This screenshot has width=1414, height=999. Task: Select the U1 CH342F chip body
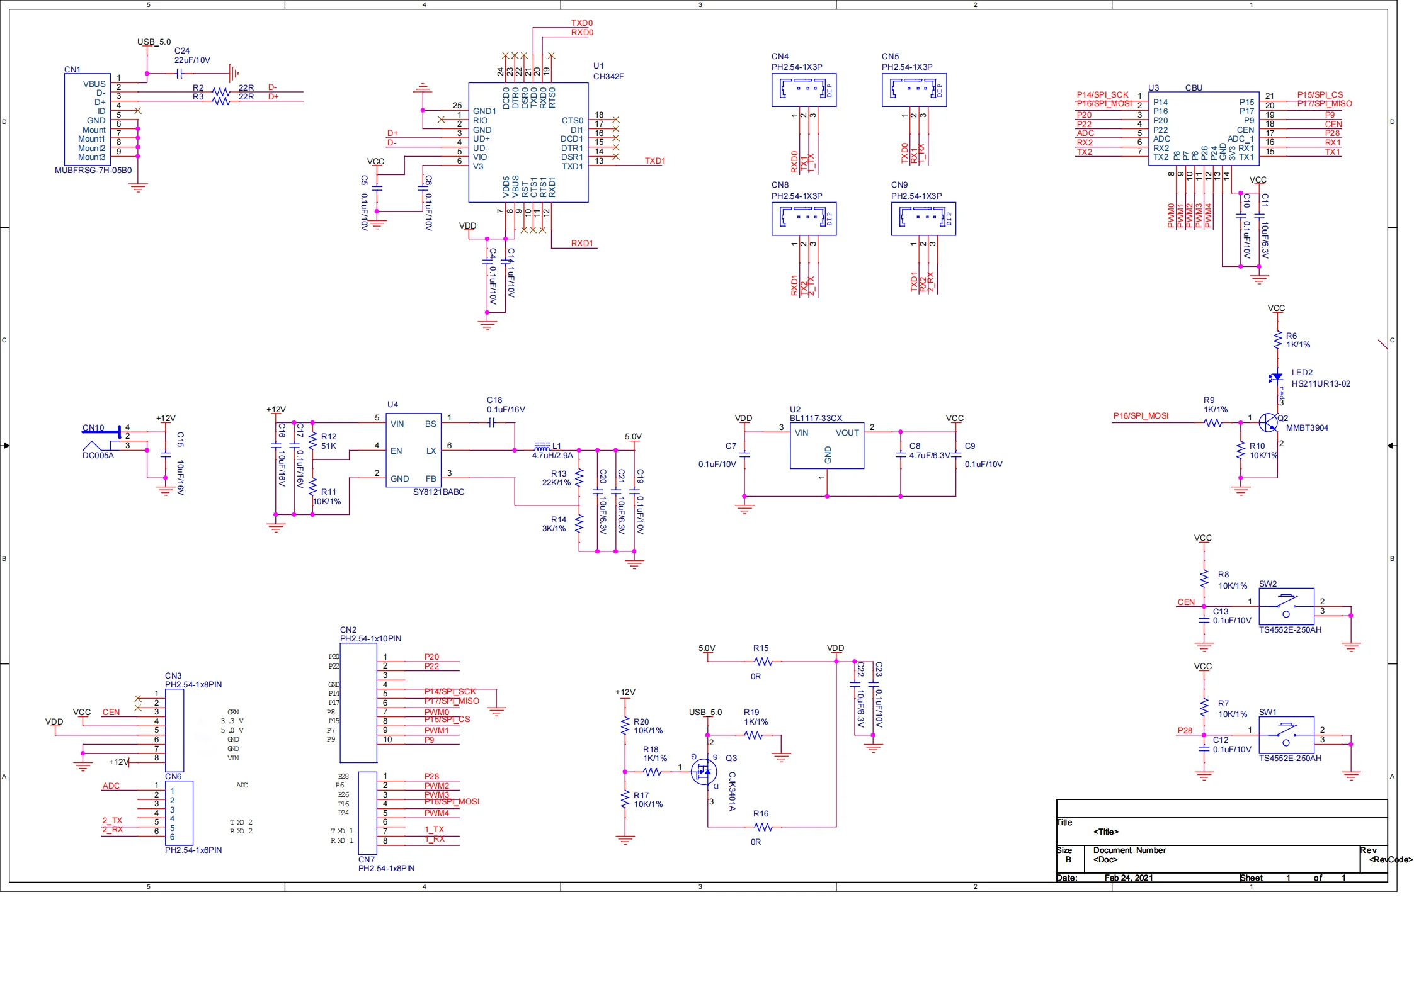528,142
